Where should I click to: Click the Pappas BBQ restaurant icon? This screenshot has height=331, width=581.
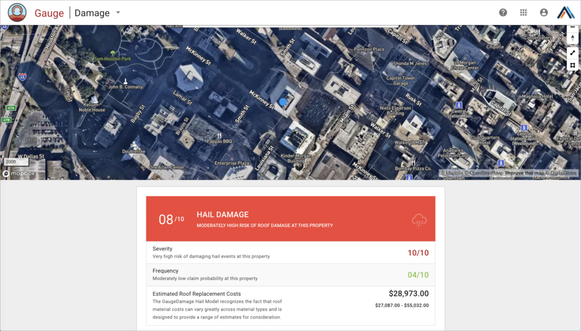tap(219, 136)
